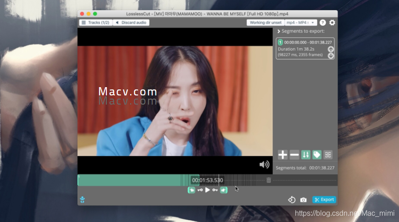Screen dimensions: 399x222
Task: Move segment 1 up with arrow
Action: point(331,49)
